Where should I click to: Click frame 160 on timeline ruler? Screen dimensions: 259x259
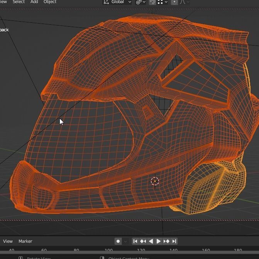coord(206,251)
